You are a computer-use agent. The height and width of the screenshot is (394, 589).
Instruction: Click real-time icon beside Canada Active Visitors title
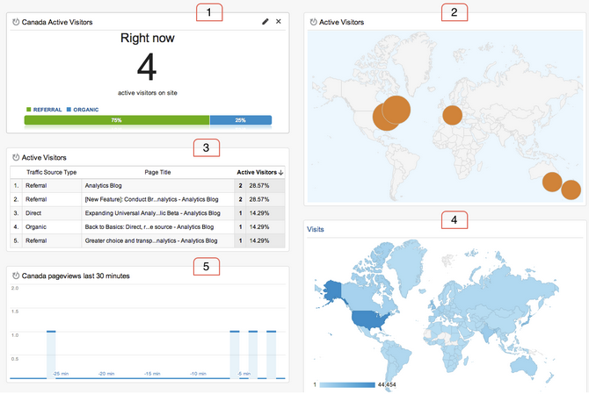click(x=16, y=21)
